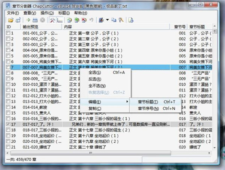225x170 pixels.
Task: Click the undo selection arrow icon
Action: [x=91, y=20]
